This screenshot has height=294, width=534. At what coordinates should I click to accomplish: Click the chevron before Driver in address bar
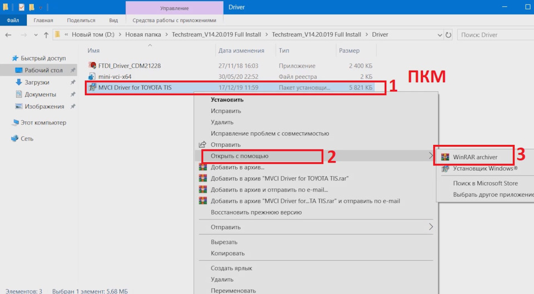[367, 34]
